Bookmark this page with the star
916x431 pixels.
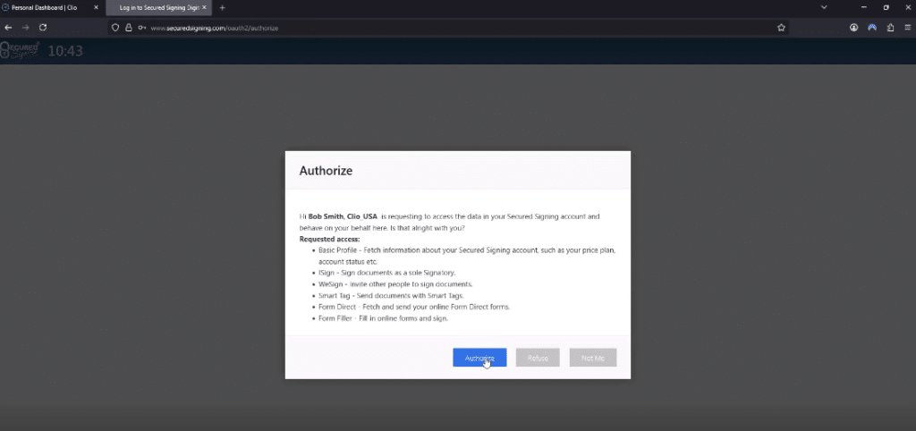click(x=781, y=28)
